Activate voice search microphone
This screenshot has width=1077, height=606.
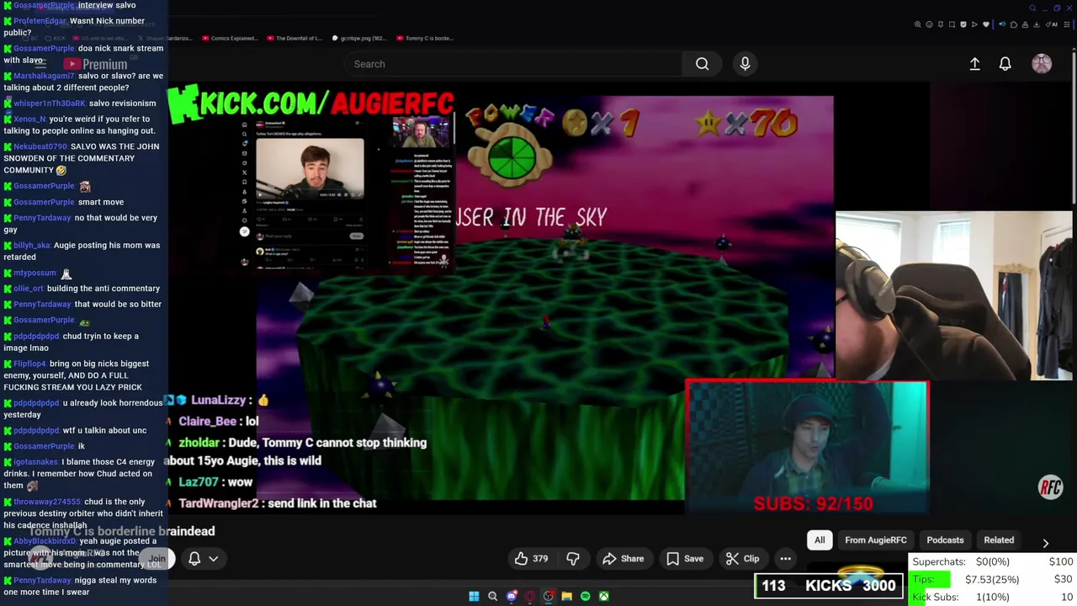(745, 64)
